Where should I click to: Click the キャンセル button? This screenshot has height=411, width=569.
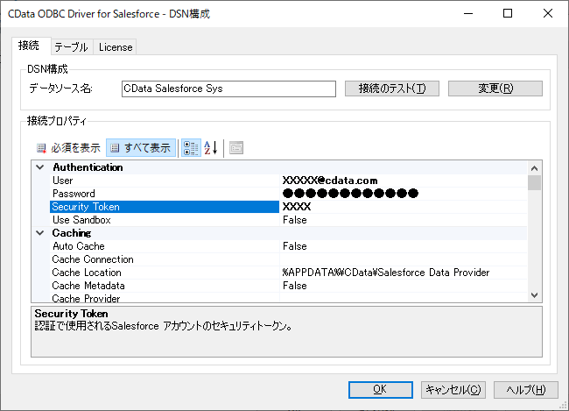click(x=452, y=389)
